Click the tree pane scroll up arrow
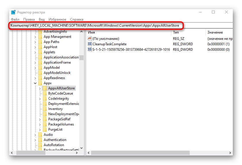The image size is (242, 165). click(82, 32)
